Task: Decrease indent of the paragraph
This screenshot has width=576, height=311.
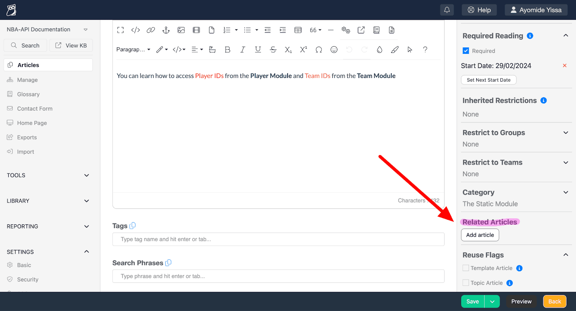Action: (x=267, y=30)
